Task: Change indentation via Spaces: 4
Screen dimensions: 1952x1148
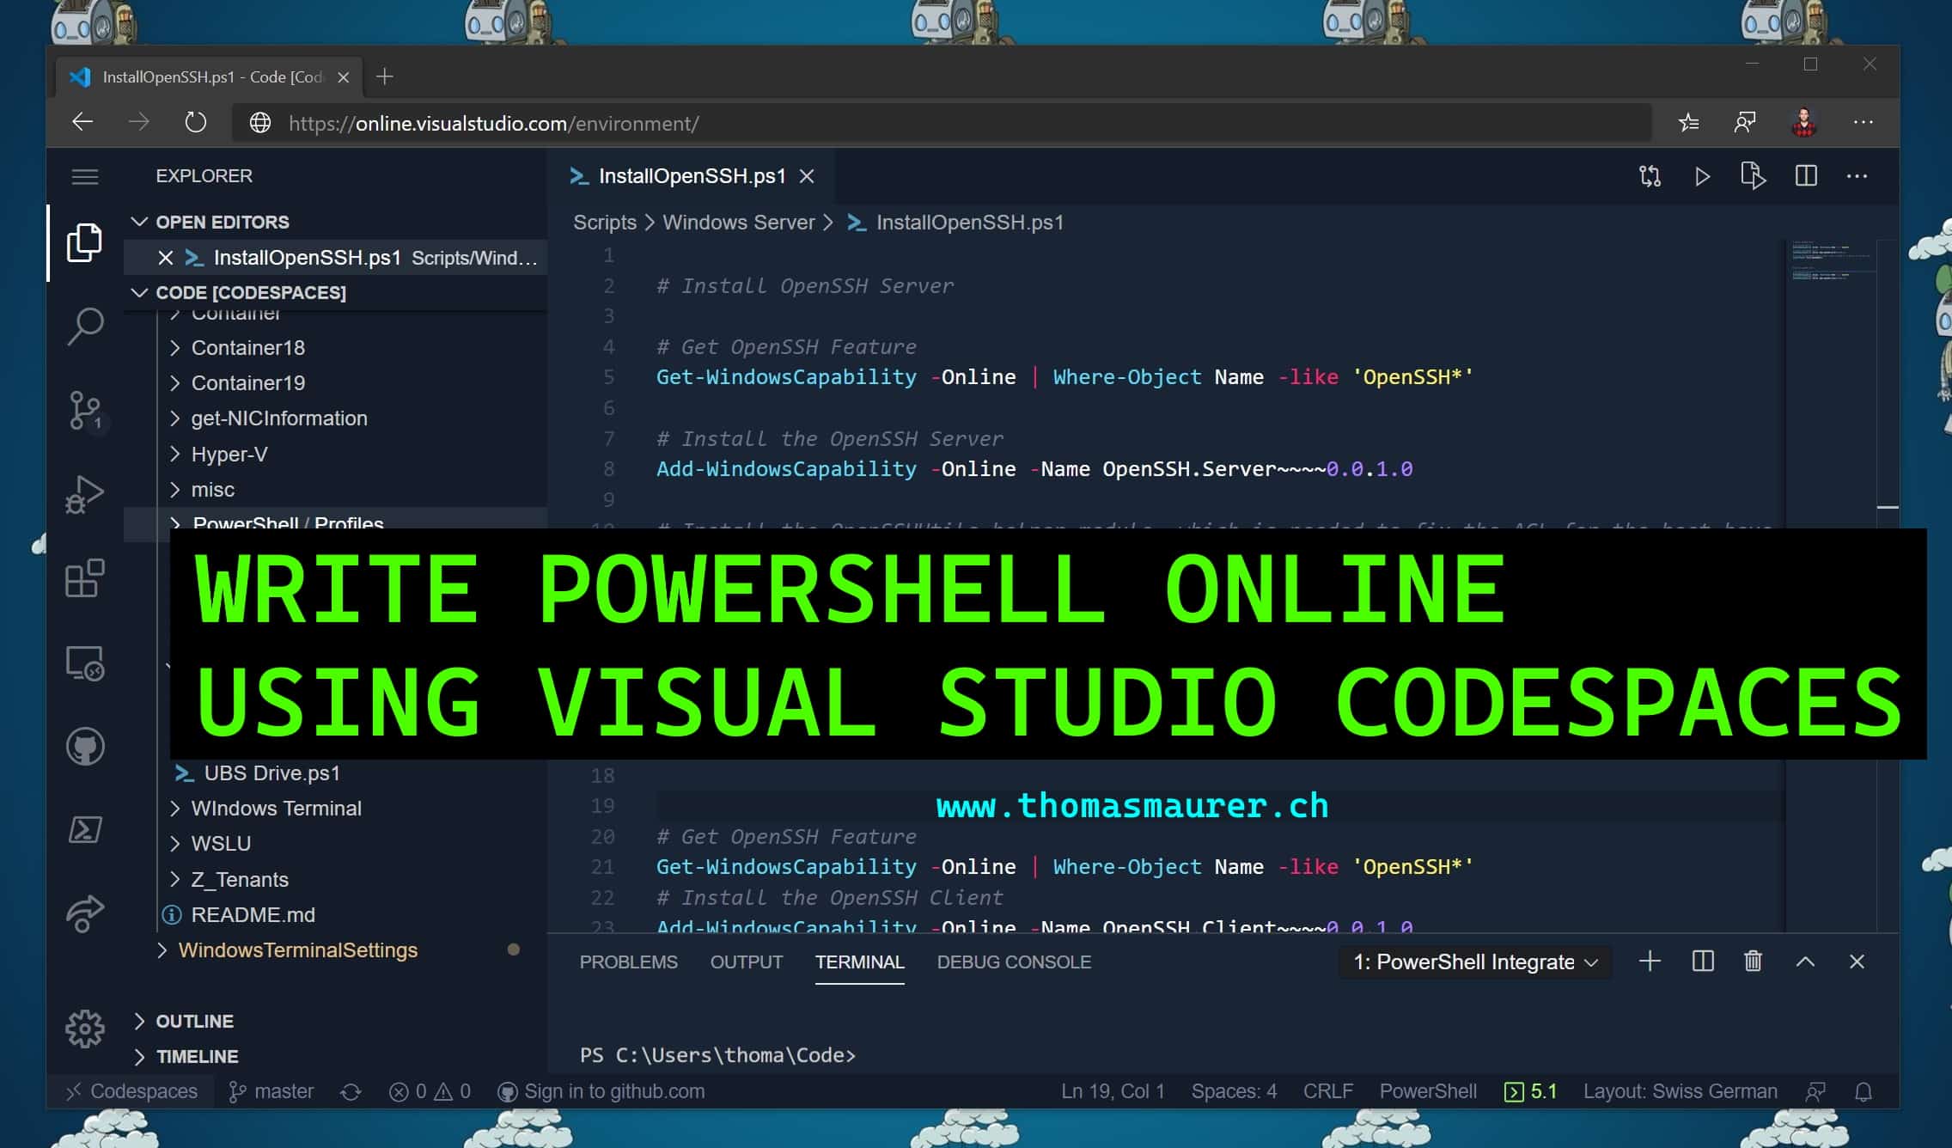Action: (1234, 1090)
